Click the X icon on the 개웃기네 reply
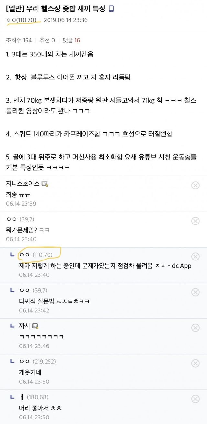Image resolution: width=207 pixels, height=424 pixels. tap(195, 363)
